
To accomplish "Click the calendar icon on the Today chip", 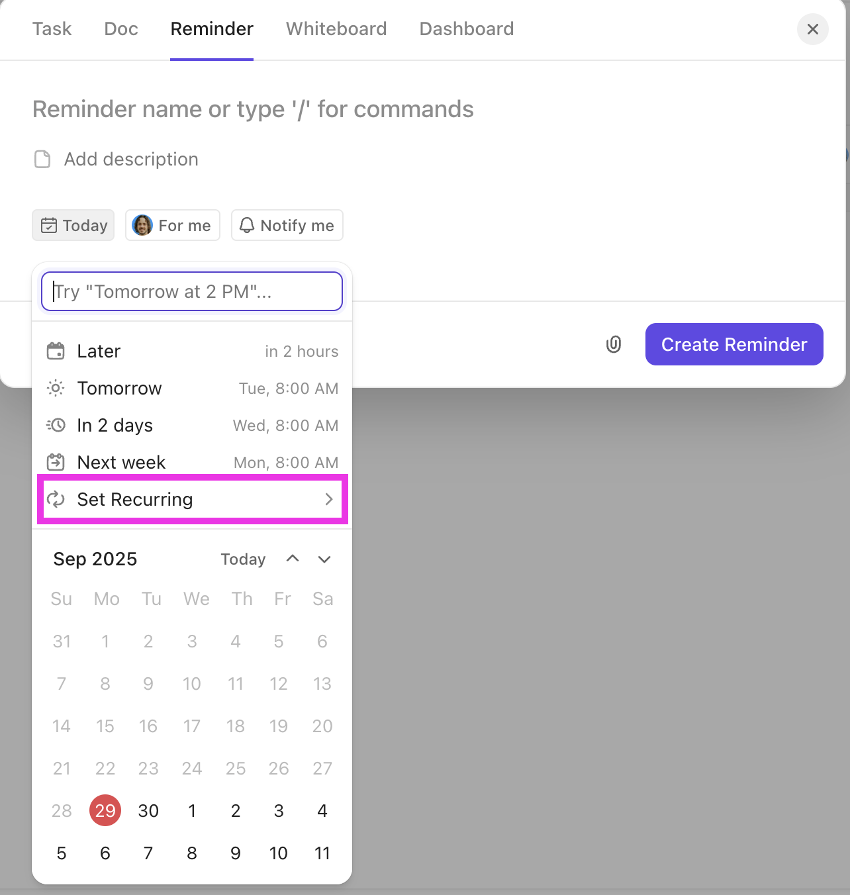I will pos(49,225).
